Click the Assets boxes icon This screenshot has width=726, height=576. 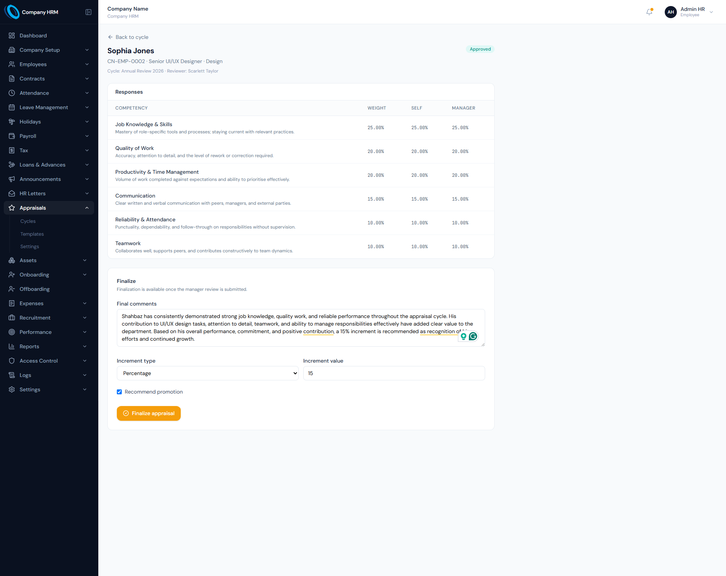12,260
